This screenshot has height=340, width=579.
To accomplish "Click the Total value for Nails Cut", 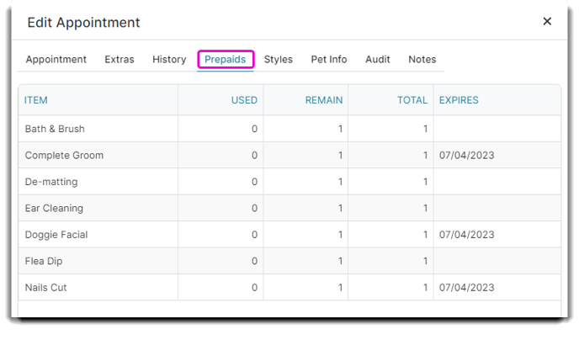I will pos(425,288).
